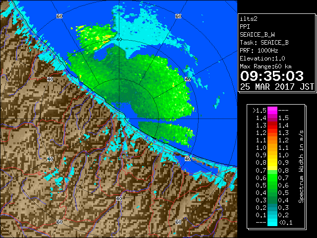Select the 'Max Range:60 km' text line
Image resolution: width=317 pixels, height=238 pixels.
coord(265,66)
